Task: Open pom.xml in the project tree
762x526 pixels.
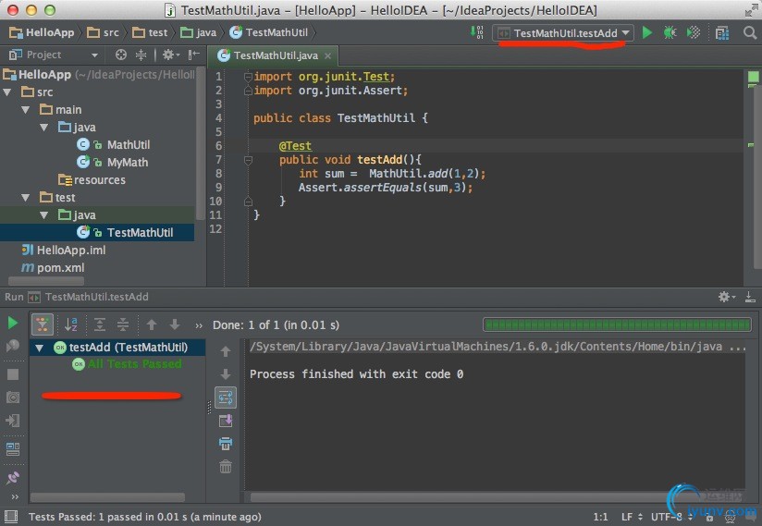Action: [60, 268]
